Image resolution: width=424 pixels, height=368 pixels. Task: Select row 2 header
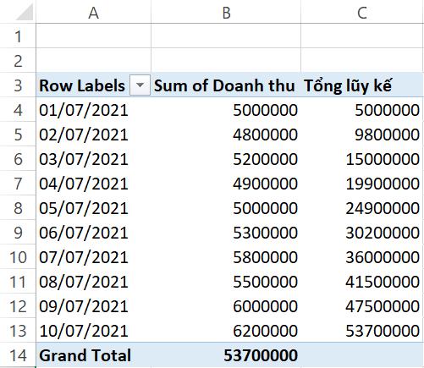coord(18,61)
